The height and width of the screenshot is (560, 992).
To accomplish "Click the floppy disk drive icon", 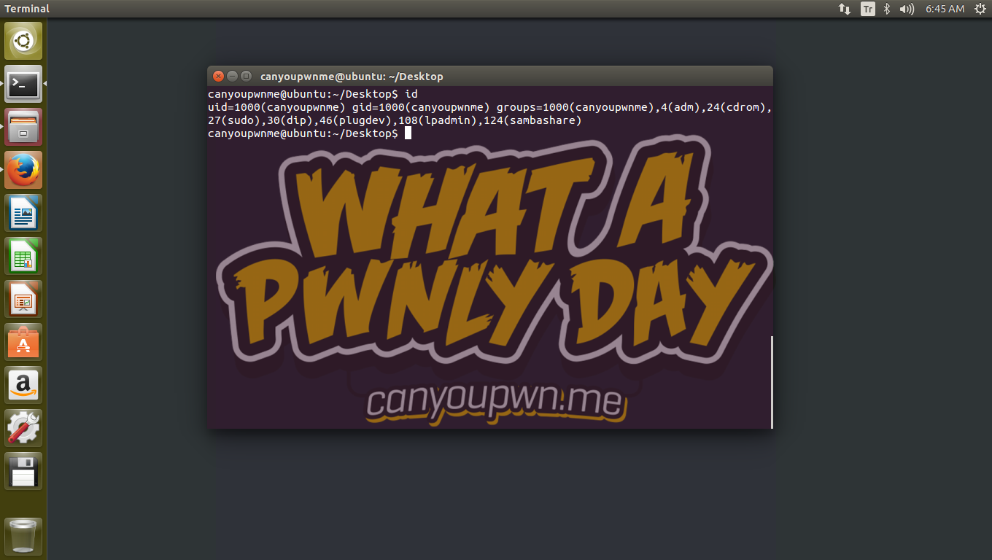I will 23,471.
